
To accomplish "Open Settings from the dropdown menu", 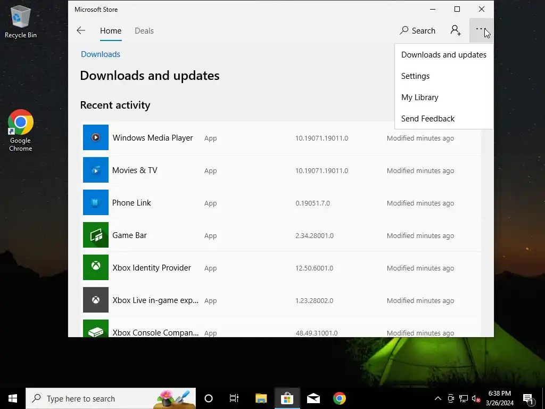I will 444,76.
